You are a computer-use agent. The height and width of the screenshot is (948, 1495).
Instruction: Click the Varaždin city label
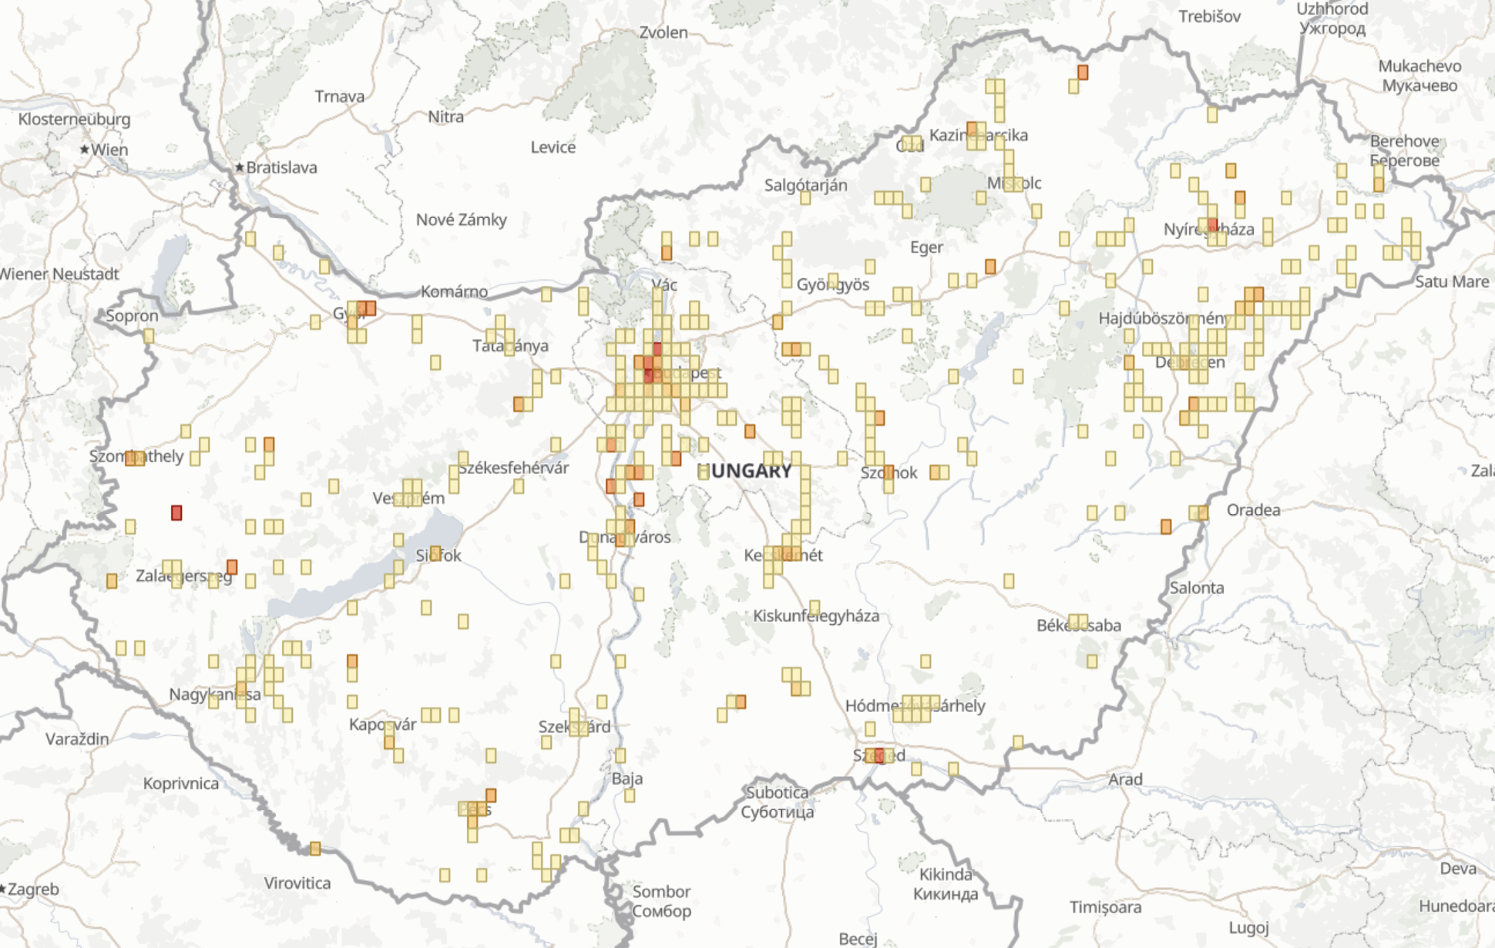[x=77, y=738]
